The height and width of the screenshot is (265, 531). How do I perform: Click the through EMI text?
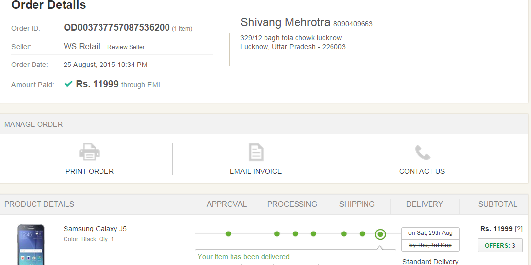(x=140, y=85)
